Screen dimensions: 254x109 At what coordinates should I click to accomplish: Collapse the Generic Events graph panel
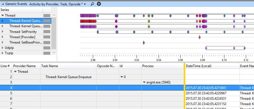pyautogui.click(x=3, y=4)
